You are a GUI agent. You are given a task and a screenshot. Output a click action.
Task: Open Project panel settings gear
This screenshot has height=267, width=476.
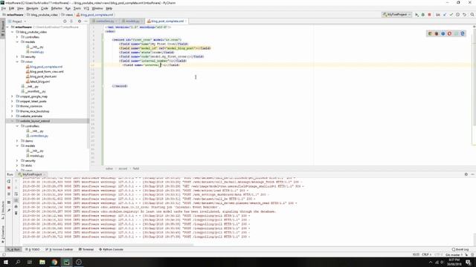(80, 22)
